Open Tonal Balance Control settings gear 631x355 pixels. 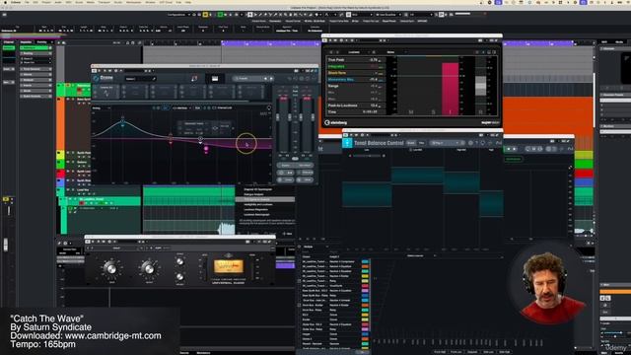470,143
